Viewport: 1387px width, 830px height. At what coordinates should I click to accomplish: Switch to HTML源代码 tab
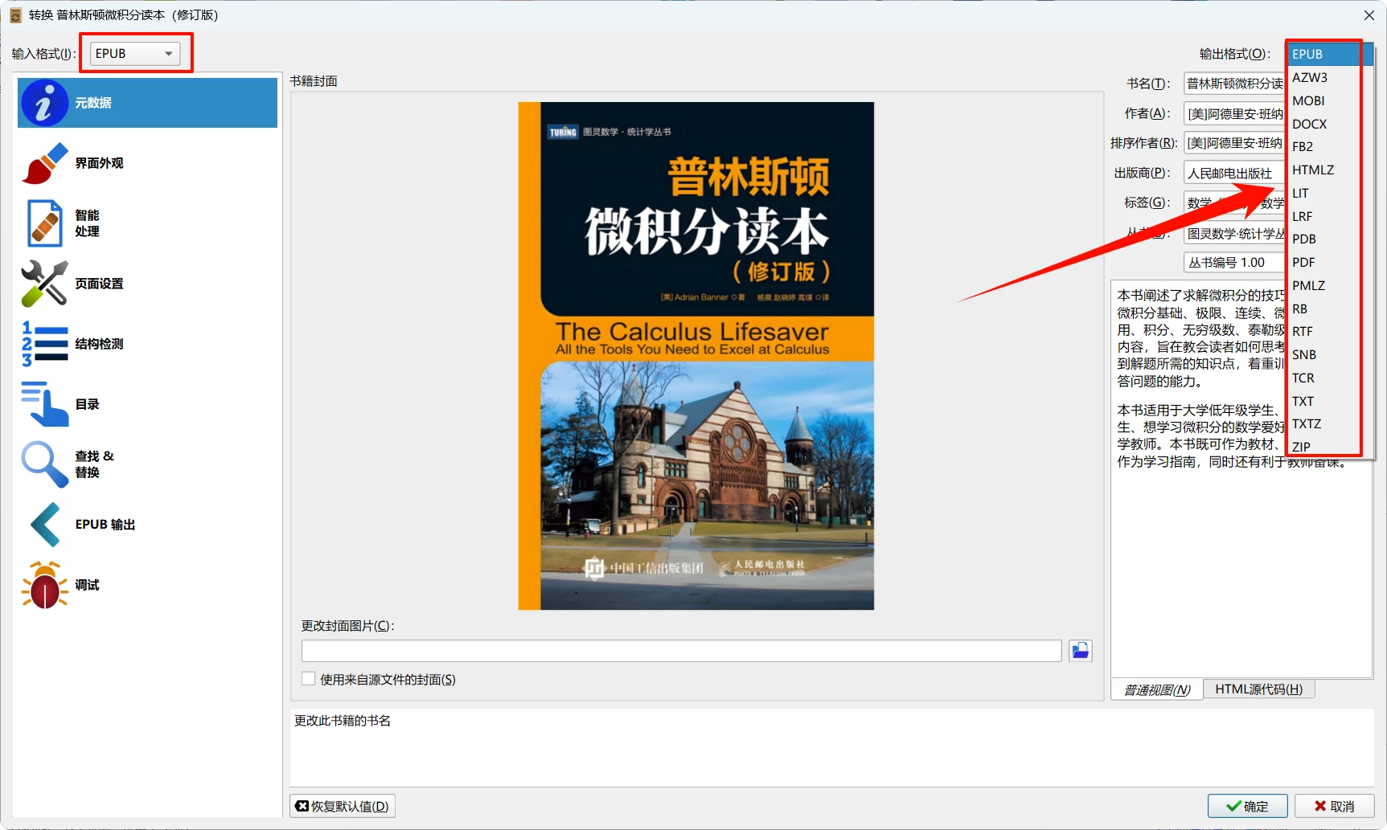[1258, 689]
